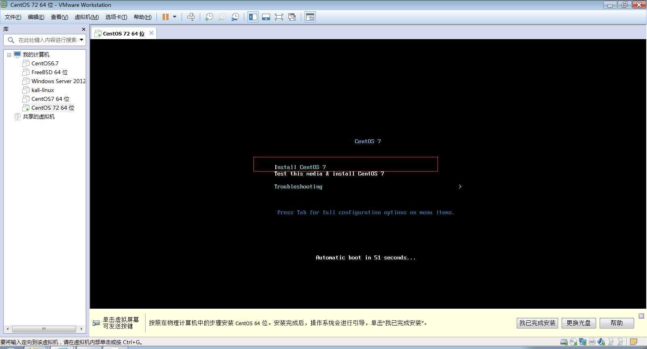This screenshot has height=349, width=647.
Task: Click the CentOS 72 64 位 tab icon
Action: (98, 33)
